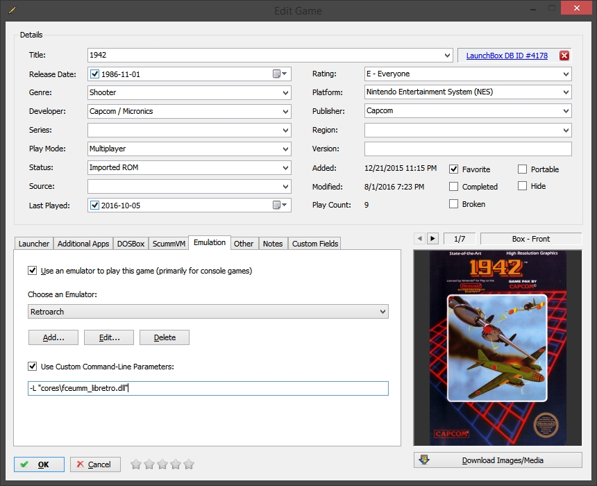Click the red X beside LaunchBox DB ID
Image resolution: width=597 pixels, height=486 pixels.
(x=564, y=56)
